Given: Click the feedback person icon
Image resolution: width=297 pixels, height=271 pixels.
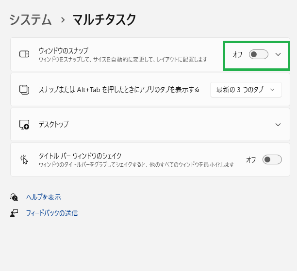Looking at the screenshot, I should coord(14,213).
